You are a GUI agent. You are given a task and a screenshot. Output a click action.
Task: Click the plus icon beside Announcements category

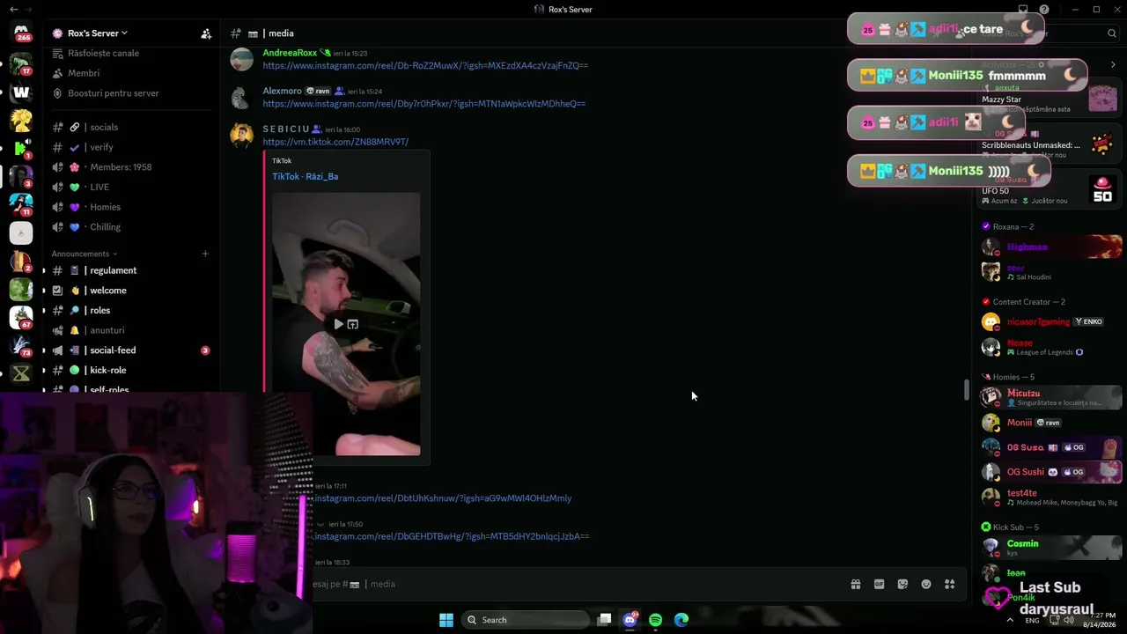tap(205, 254)
